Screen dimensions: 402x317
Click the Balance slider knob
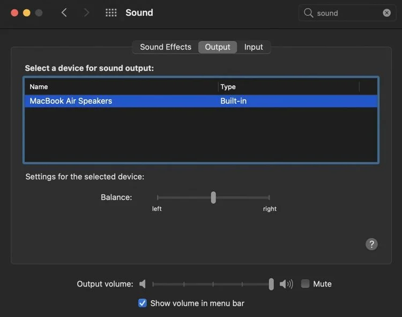[213, 198]
